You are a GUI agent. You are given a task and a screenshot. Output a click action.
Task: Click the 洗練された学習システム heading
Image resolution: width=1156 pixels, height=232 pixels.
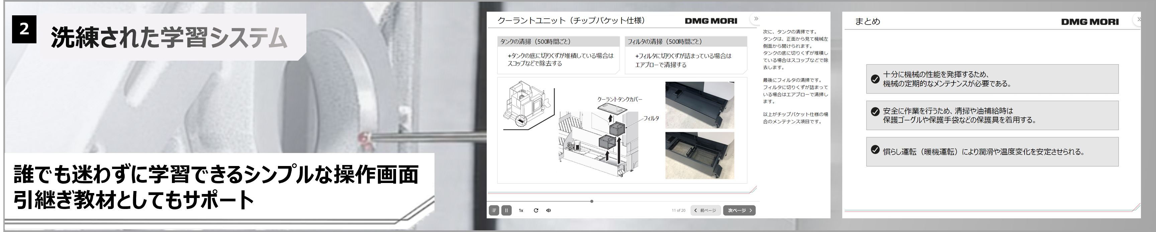[x=169, y=38]
